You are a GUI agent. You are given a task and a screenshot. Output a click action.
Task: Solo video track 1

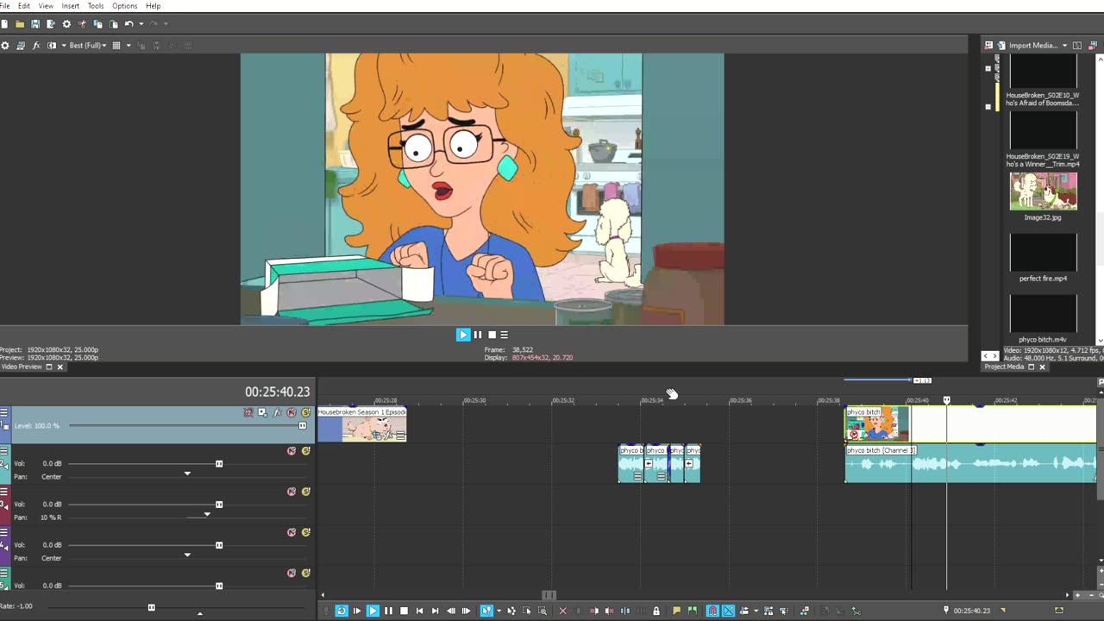(306, 413)
